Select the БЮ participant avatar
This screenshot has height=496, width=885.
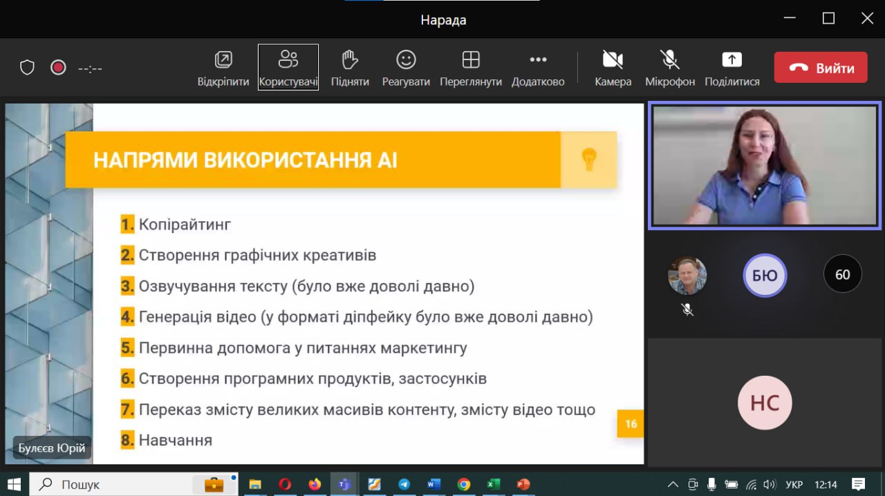[x=765, y=276]
